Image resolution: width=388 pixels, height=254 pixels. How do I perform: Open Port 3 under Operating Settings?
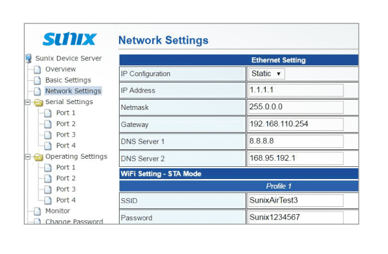tap(66, 189)
